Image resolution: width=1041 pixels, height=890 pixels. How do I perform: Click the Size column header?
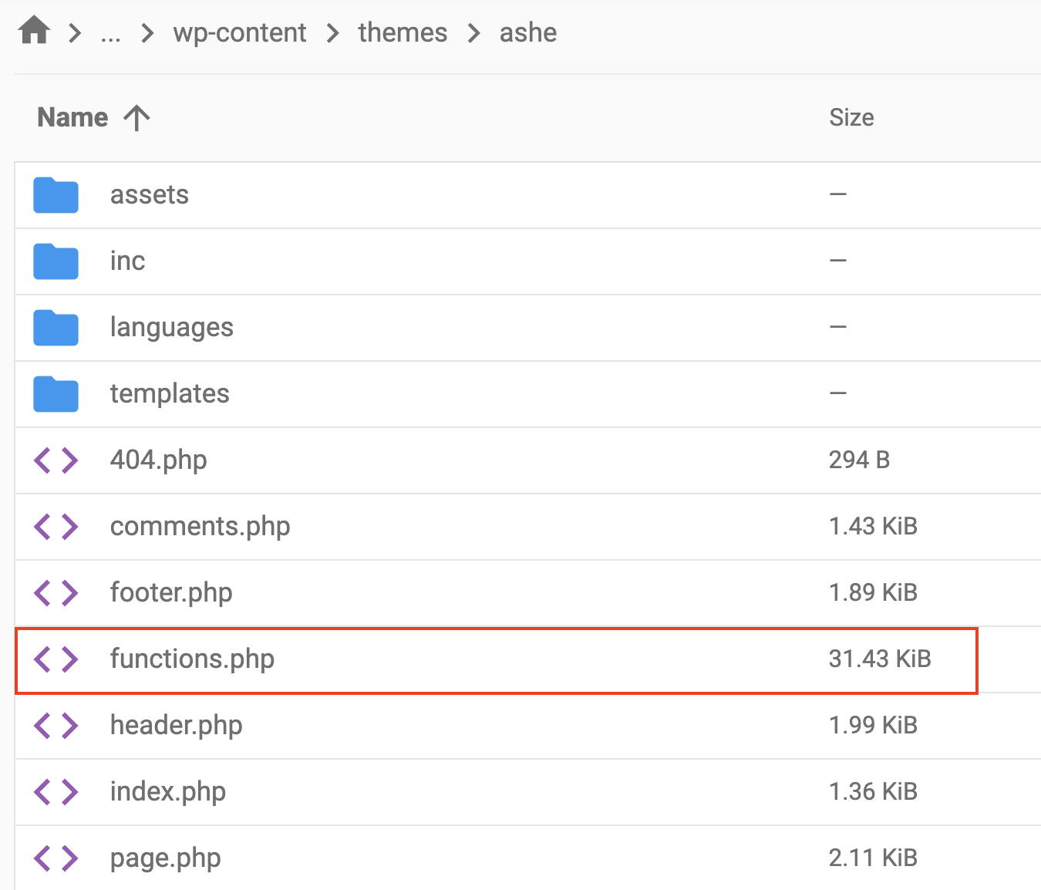(x=851, y=117)
